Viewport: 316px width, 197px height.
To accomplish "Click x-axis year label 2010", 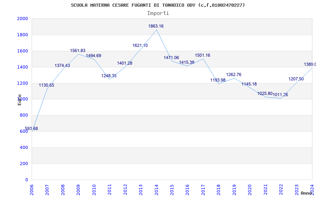I will (x=94, y=190).
